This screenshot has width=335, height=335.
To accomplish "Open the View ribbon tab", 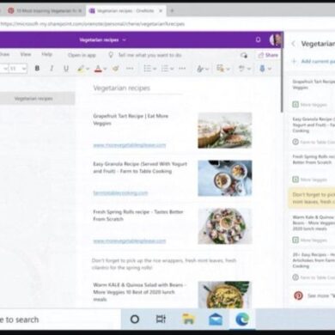I will pyautogui.click(x=26, y=54).
